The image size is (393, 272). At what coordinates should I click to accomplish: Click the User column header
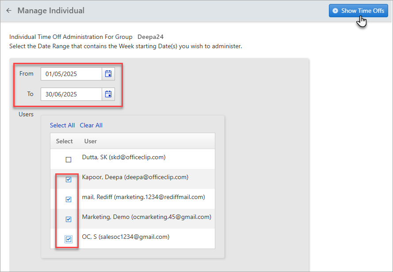click(x=91, y=141)
